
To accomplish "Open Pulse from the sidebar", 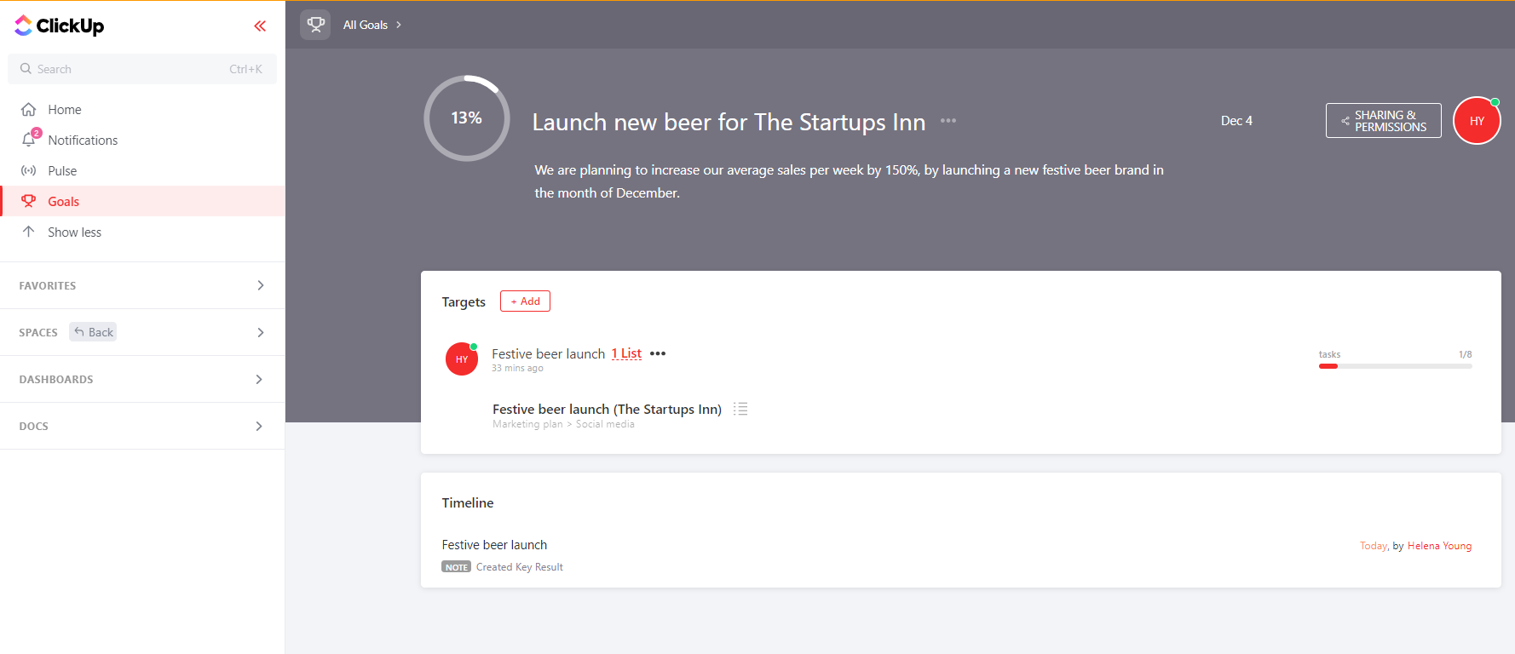I will 62,171.
